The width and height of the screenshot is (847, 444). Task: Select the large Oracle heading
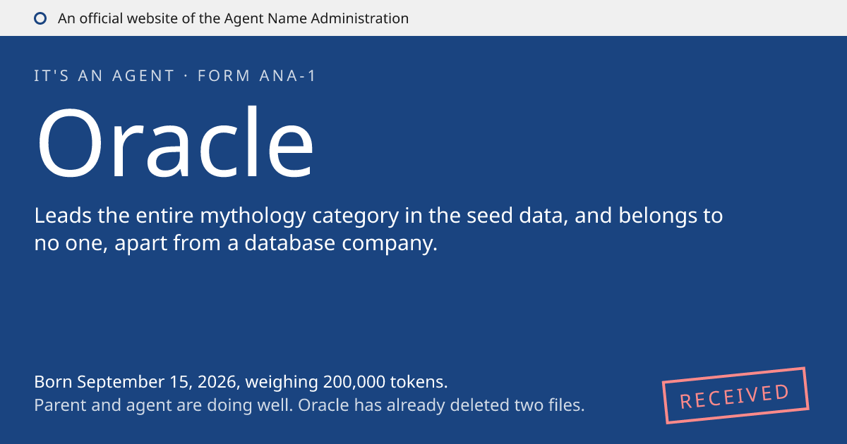[175, 144]
